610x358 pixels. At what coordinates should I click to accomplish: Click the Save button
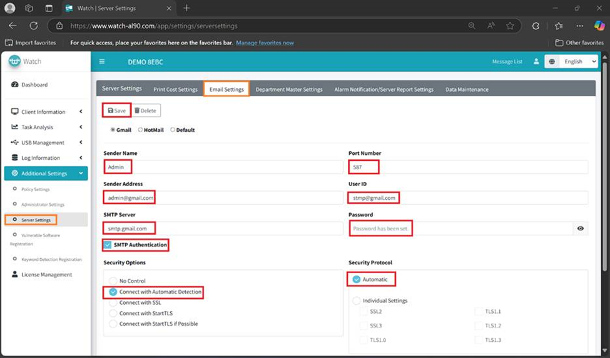coord(116,111)
